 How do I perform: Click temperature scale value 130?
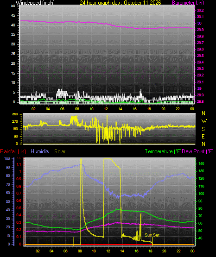(201, 171)
